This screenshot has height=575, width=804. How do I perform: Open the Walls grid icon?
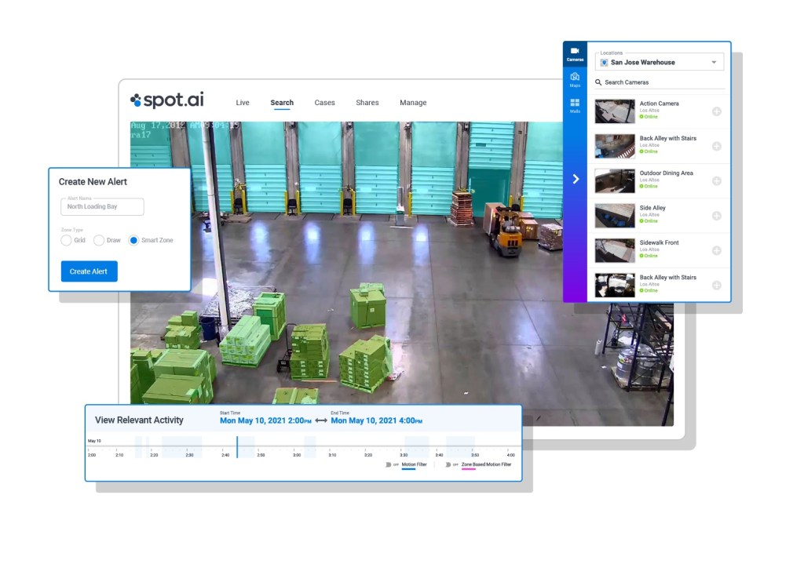pos(575,106)
